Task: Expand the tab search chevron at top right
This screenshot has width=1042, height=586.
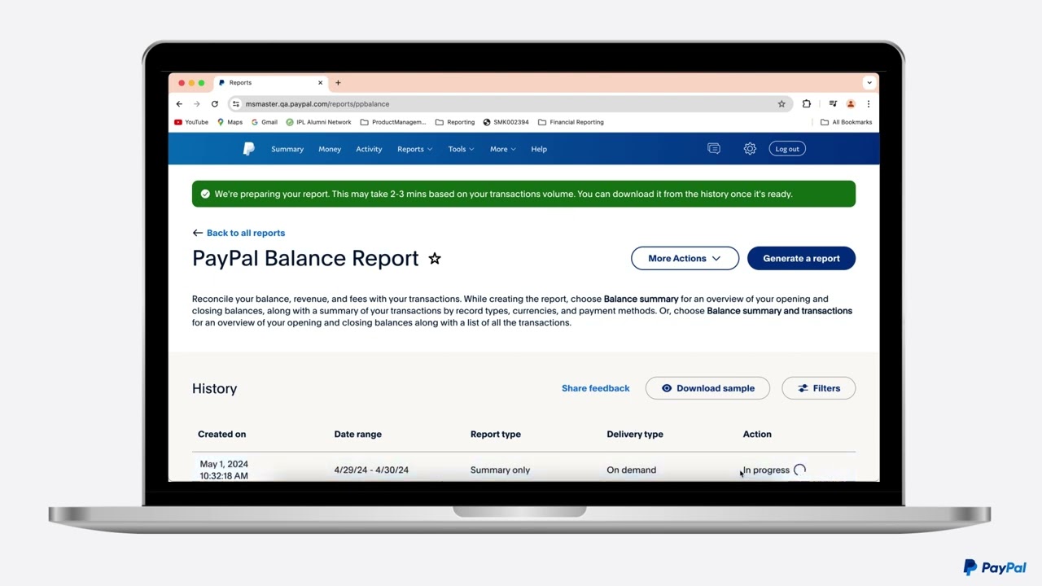Action: coord(869,82)
